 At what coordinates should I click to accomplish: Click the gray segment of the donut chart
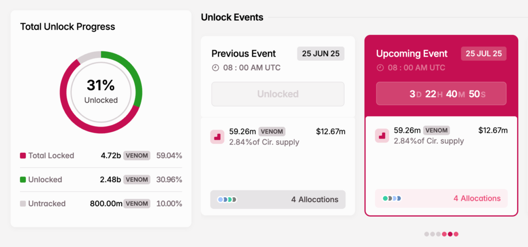click(x=88, y=57)
